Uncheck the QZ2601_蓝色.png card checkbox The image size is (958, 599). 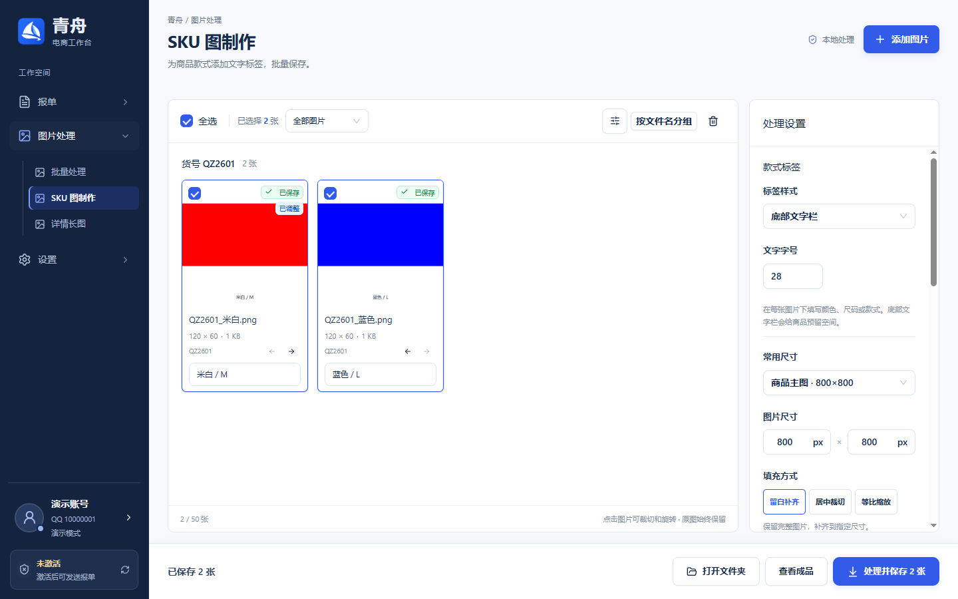tap(331, 194)
